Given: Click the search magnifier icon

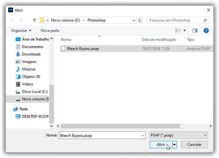Looking at the screenshot, I should pyautogui.click(x=205, y=20).
